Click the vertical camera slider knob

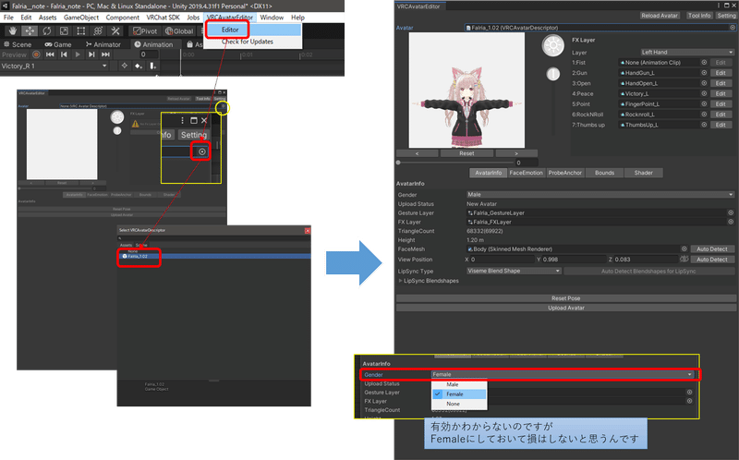[552, 74]
